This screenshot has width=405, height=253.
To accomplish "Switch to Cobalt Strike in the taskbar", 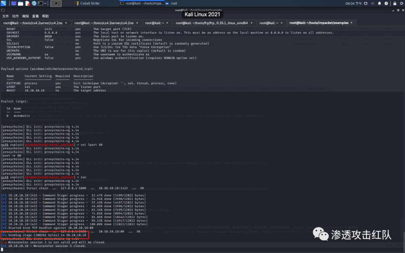I will [87, 3].
